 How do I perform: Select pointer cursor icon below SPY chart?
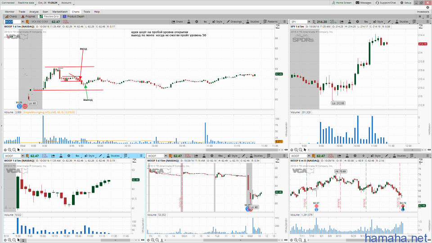305,150
